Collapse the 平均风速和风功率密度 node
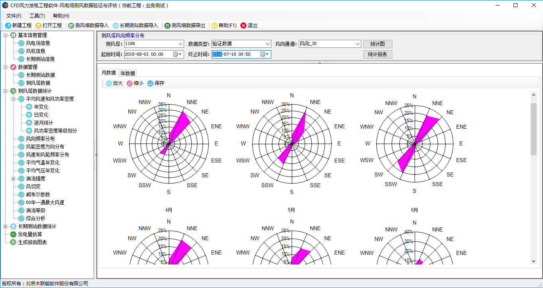543x288 pixels. pyautogui.click(x=14, y=99)
